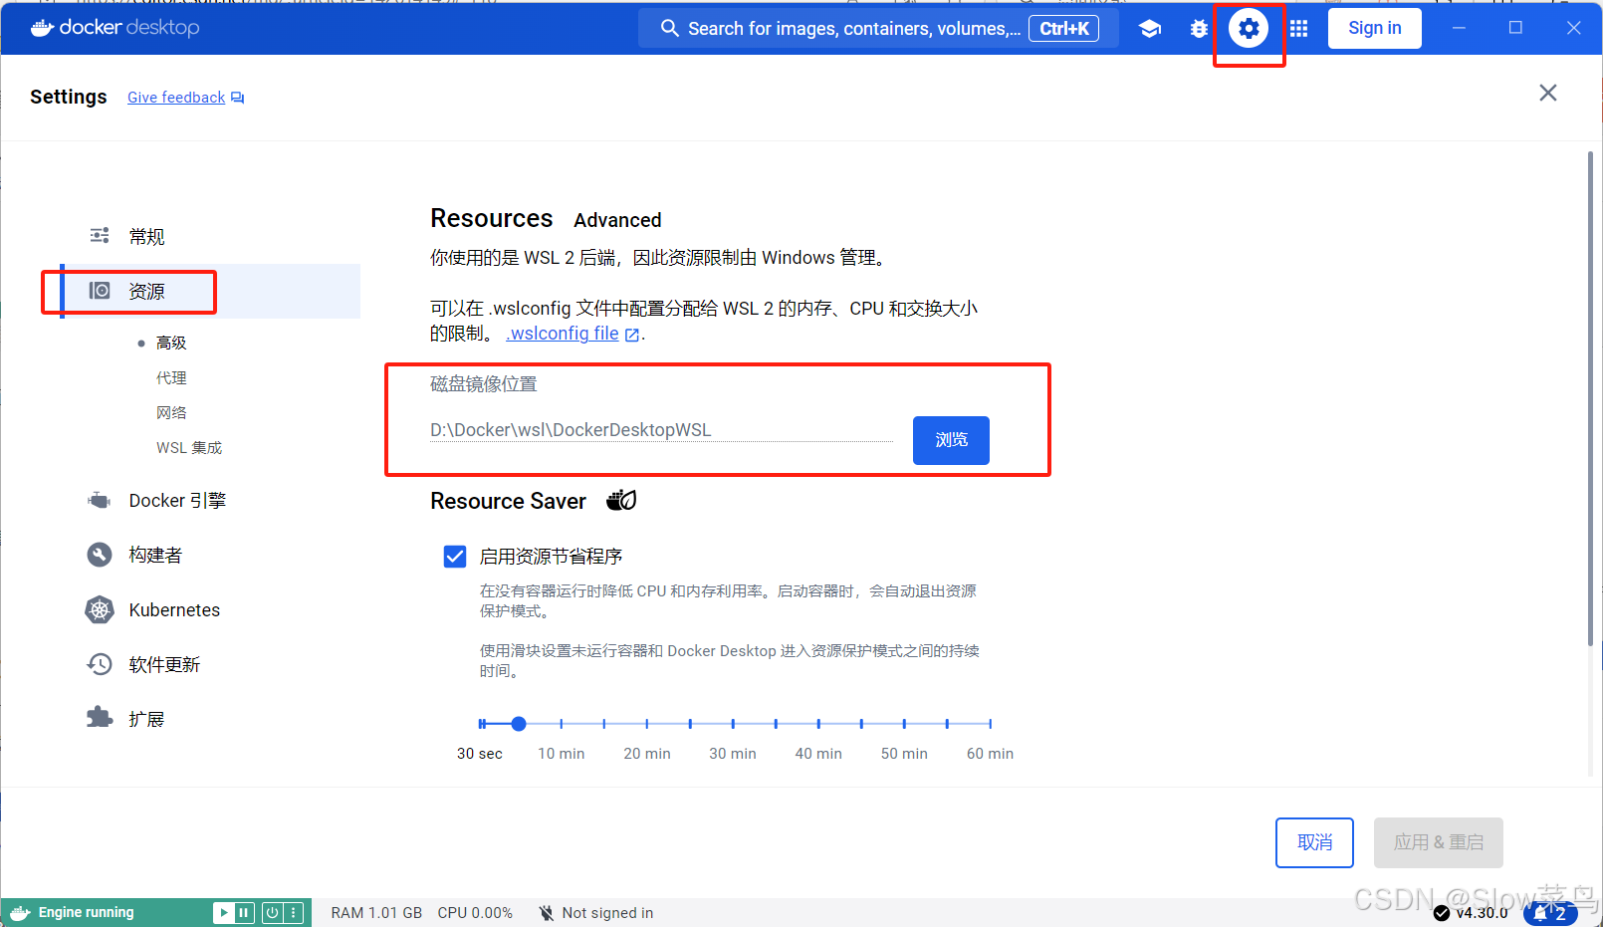Open the Learning Center graduation cap icon
Viewport: 1603px width, 927px height.
pos(1150,29)
